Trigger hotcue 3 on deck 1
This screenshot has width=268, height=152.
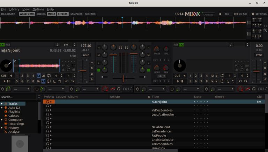(28, 76)
